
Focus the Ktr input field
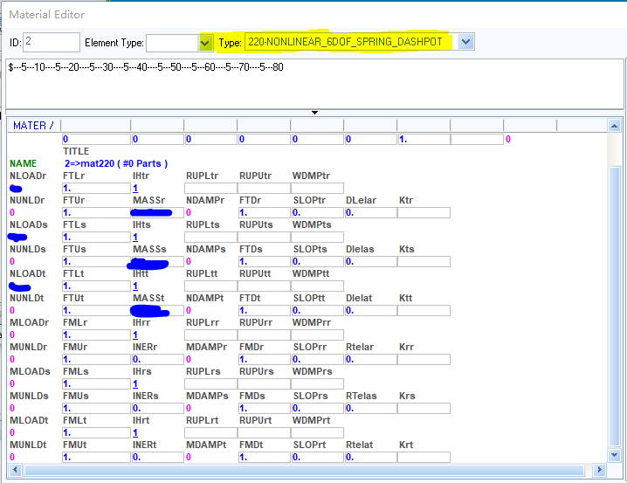point(424,213)
